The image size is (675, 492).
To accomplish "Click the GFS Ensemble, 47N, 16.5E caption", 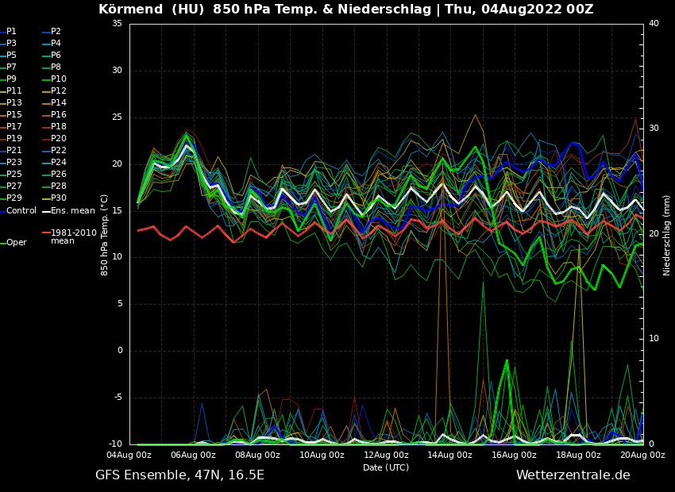I will (x=179, y=475).
